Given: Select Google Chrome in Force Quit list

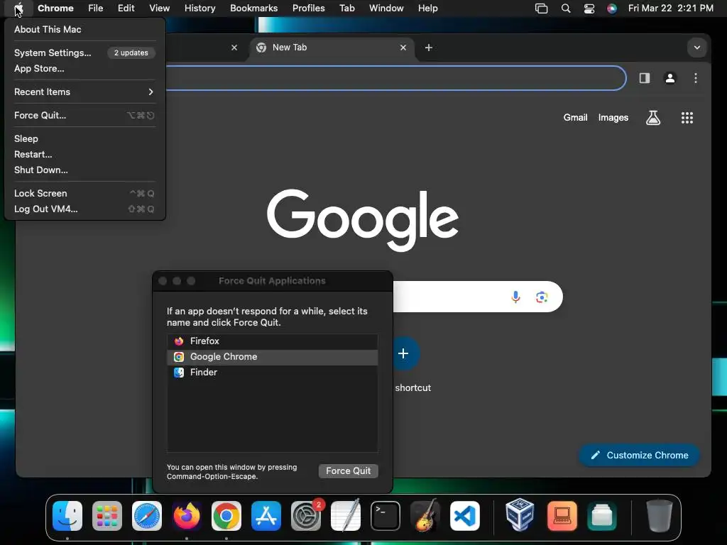Looking at the screenshot, I should click(x=272, y=357).
